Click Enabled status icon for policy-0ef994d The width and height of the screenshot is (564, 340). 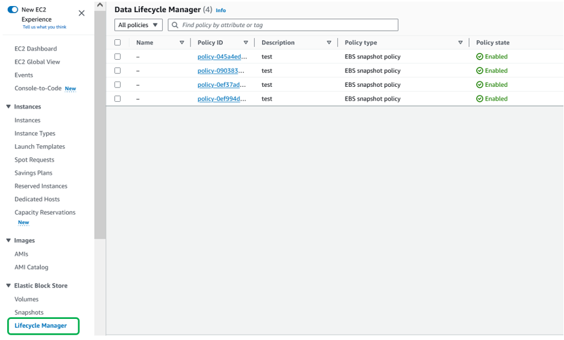coord(480,99)
